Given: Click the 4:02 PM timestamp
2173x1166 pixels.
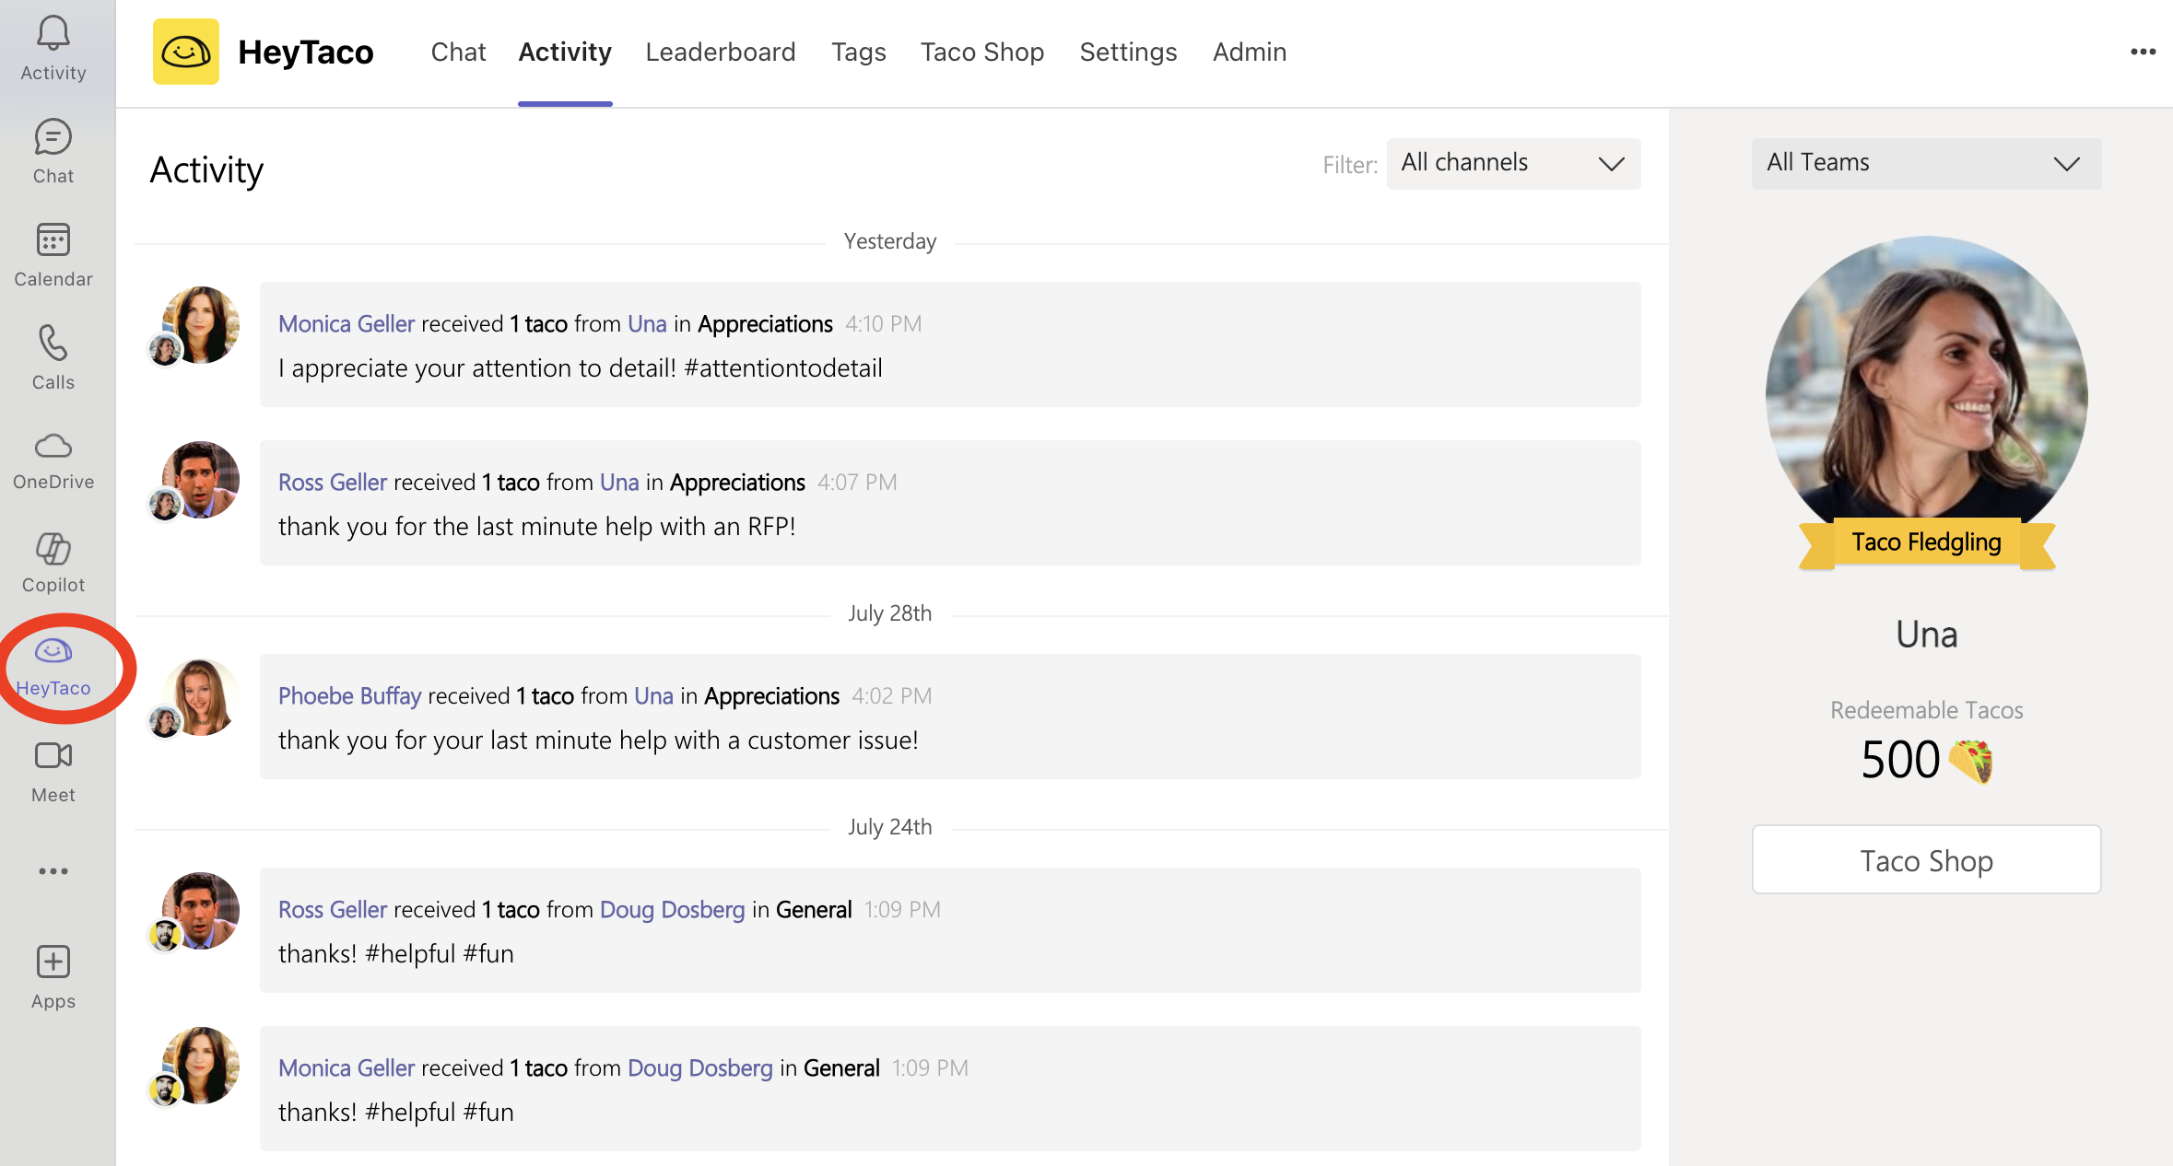Looking at the screenshot, I should point(891,696).
